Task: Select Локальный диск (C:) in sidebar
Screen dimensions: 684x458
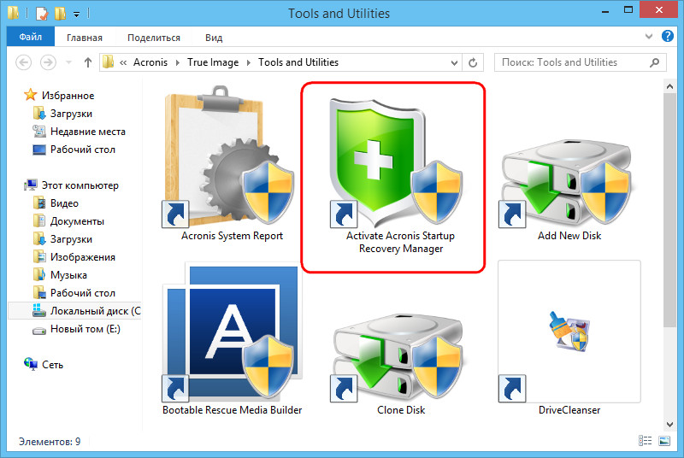Action: click(74, 311)
